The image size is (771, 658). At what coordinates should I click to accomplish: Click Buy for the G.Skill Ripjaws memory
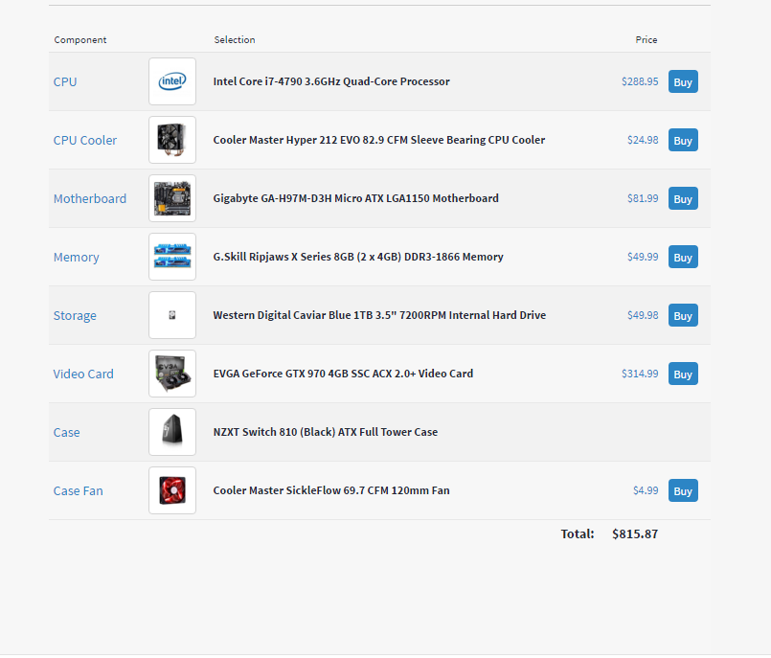pos(683,258)
